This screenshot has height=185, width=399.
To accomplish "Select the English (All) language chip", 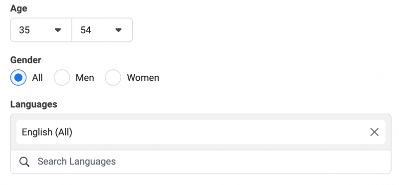I will click(201, 132).
